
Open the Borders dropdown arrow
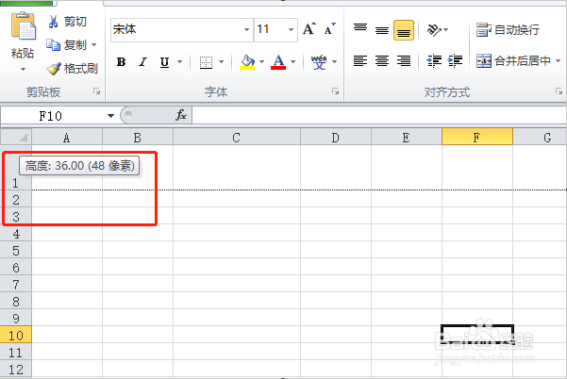[x=222, y=62]
